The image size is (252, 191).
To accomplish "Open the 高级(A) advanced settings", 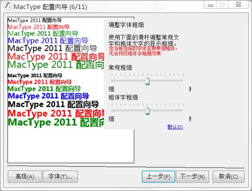I will [x=25, y=177].
